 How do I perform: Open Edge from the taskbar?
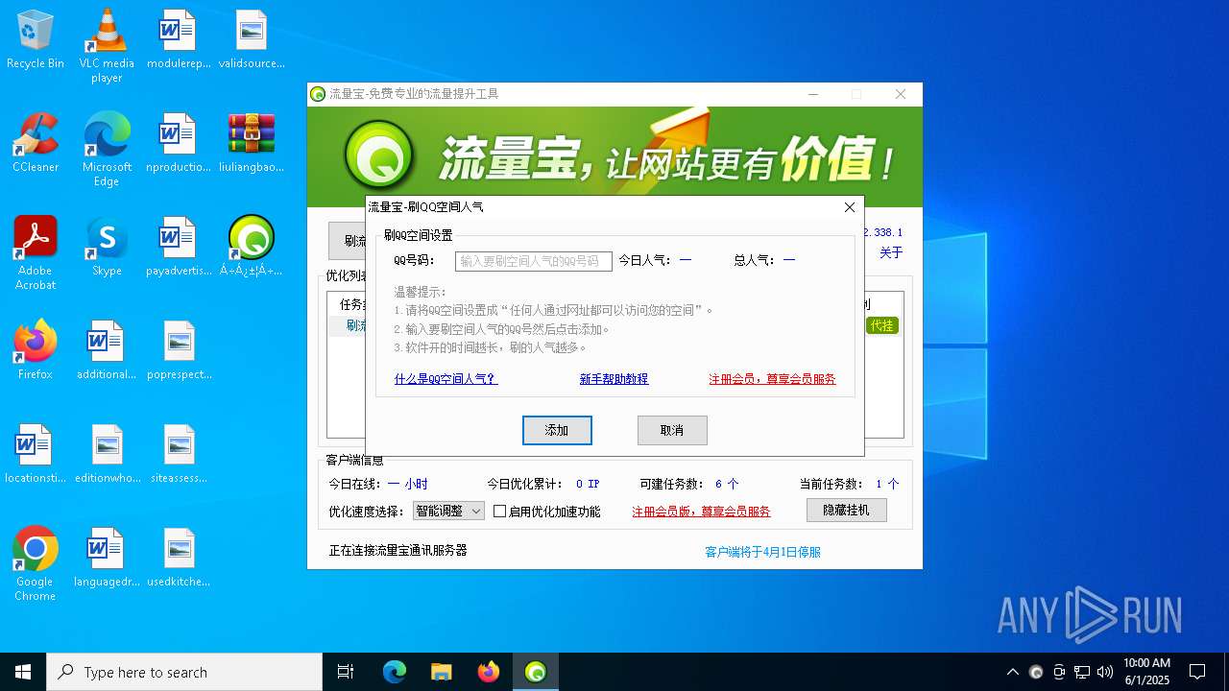[395, 672]
